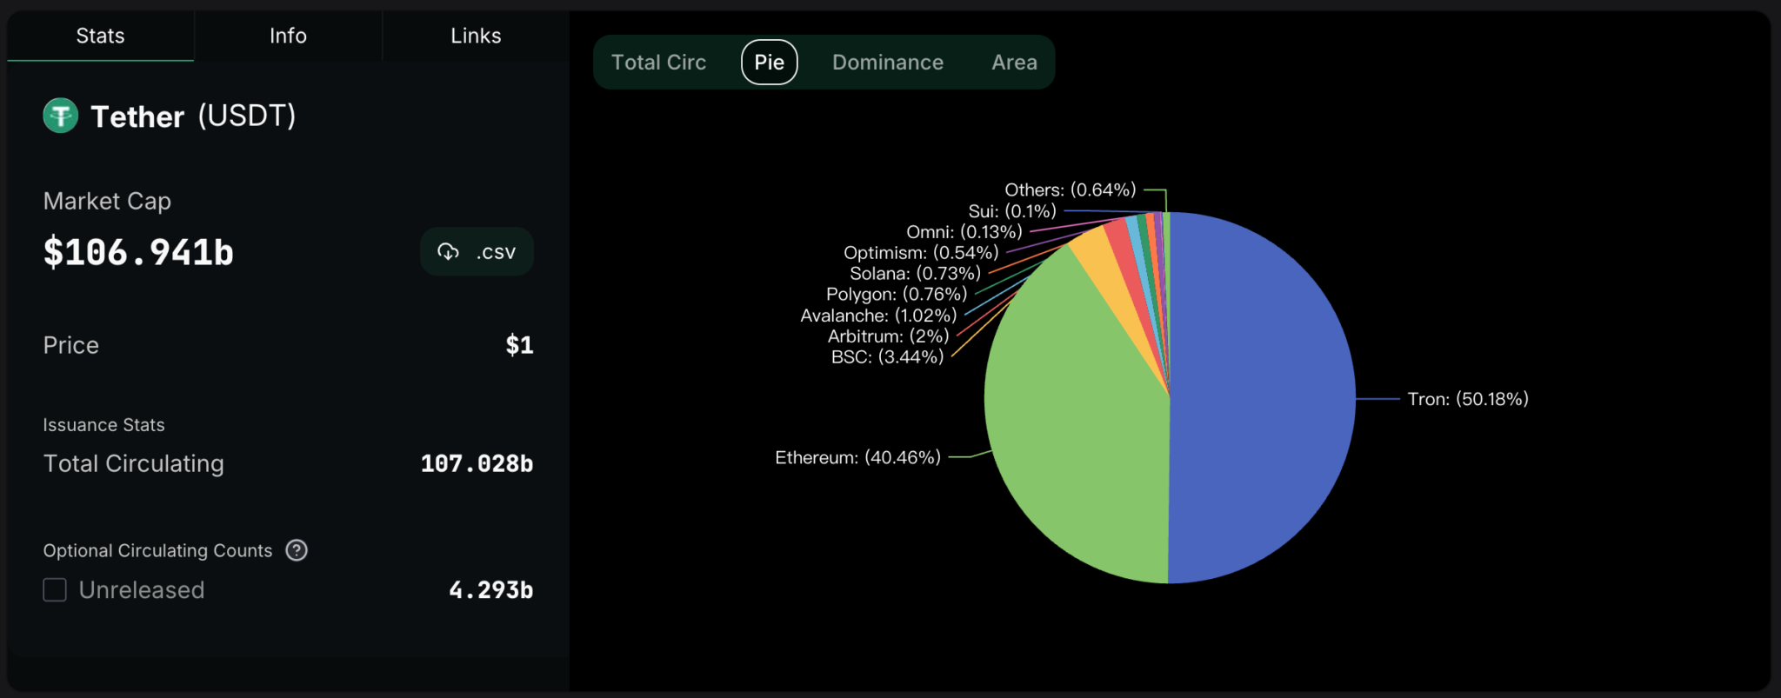This screenshot has width=1781, height=698.
Task: Click the Ethereum: (40.46%) chart label
Action: coord(857,457)
